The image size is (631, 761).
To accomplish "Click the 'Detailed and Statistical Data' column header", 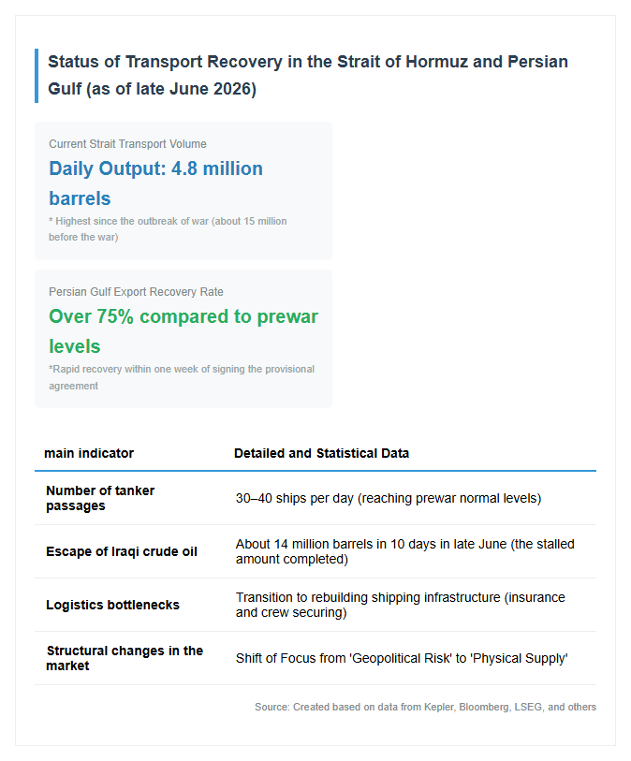I will pyautogui.click(x=321, y=453).
